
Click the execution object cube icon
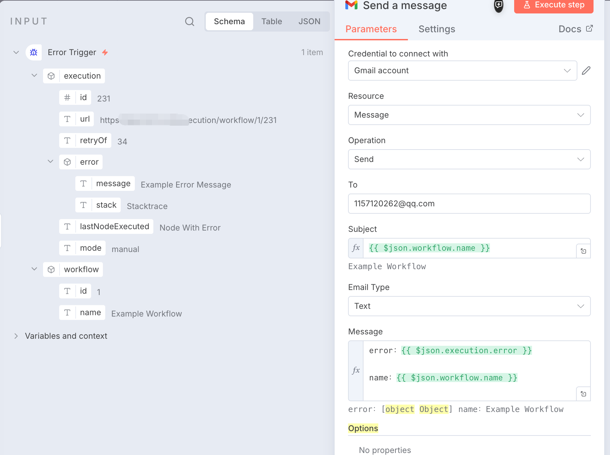(51, 76)
